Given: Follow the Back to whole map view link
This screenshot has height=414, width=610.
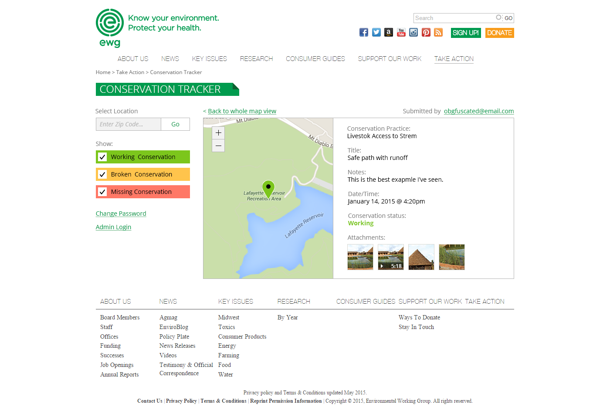Looking at the screenshot, I should tap(242, 111).
